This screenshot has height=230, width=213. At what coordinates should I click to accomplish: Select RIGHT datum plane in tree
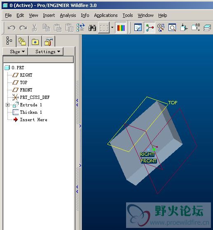pos(26,75)
